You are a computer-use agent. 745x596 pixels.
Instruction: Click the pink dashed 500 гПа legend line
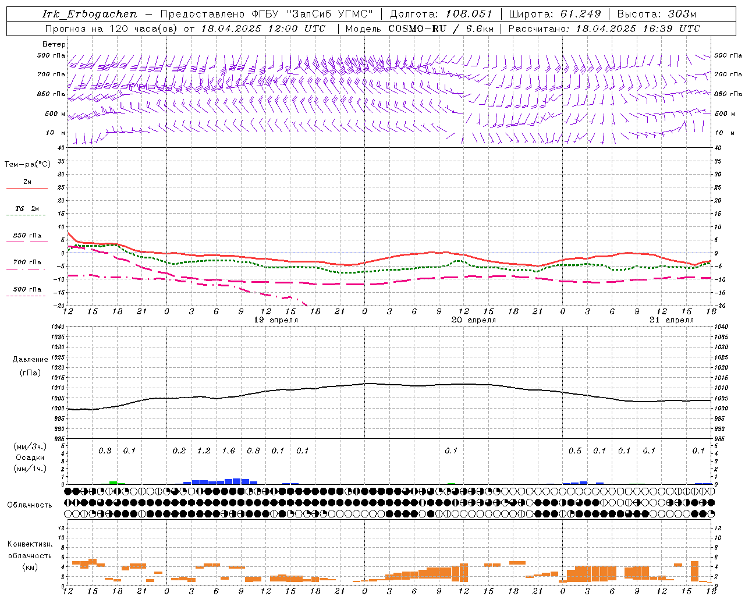26,296
